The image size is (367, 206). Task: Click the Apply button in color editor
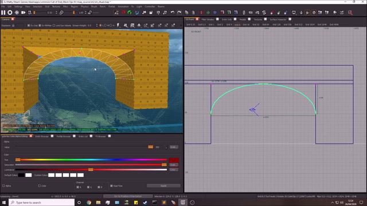pyautogui.click(x=163, y=186)
